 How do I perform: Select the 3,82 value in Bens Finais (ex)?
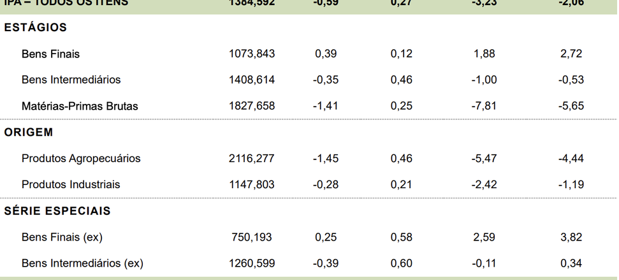571,237
